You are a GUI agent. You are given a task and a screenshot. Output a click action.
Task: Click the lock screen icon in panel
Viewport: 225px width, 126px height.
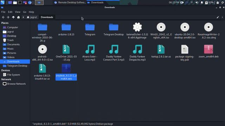point(218,2)
